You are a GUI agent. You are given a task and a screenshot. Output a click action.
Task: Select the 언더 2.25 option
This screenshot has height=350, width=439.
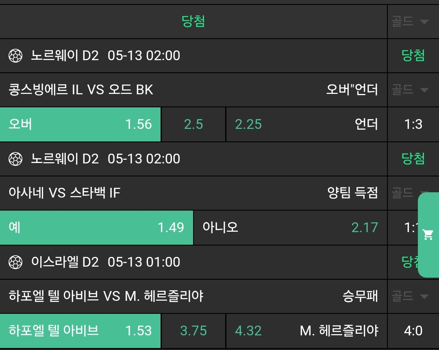(x=306, y=124)
